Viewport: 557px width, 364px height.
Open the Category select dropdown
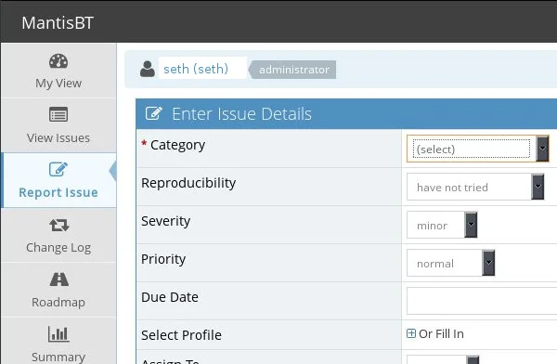coord(478,149)
